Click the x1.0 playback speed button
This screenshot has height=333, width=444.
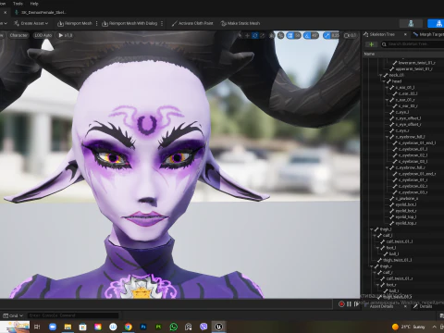click(66, 35)
